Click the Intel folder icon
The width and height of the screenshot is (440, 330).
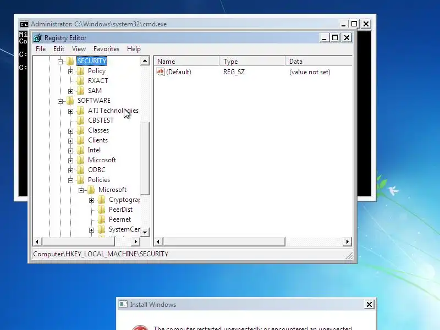tap(80, 150)
